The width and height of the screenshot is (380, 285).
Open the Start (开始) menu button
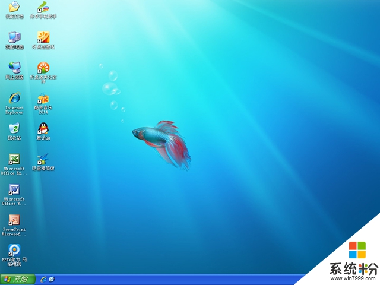18,279
